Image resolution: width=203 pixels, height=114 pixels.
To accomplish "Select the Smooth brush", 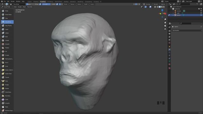I will point(7,44).
